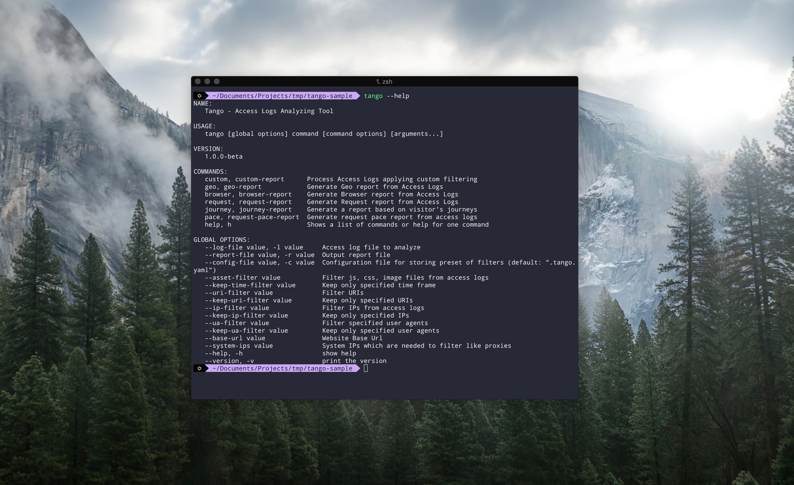Click the "journey, journey-report" command entry
794x485 pixels.
point(248,209)
